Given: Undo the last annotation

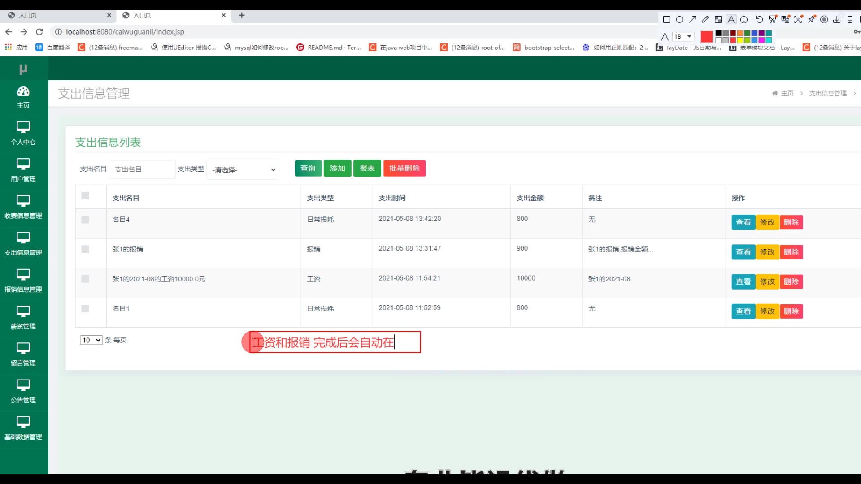Looking at the screenshot, I should 759,20.
